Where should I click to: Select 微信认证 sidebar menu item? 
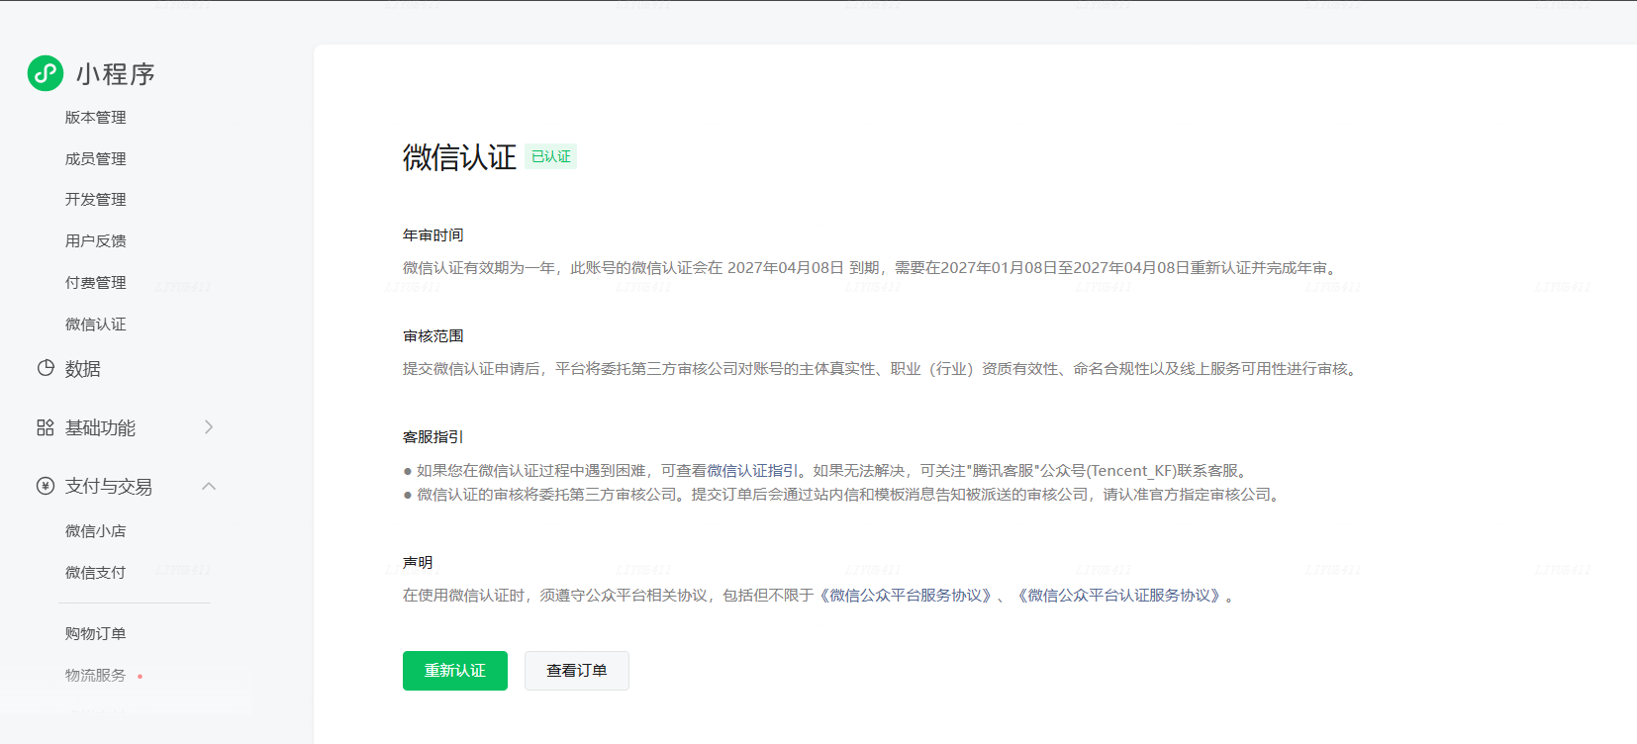coord(96,324)
